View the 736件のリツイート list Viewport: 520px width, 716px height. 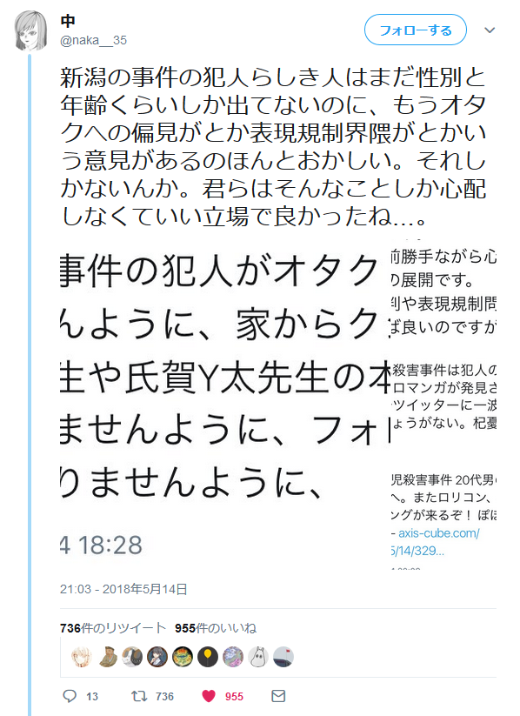click(113, 628)
